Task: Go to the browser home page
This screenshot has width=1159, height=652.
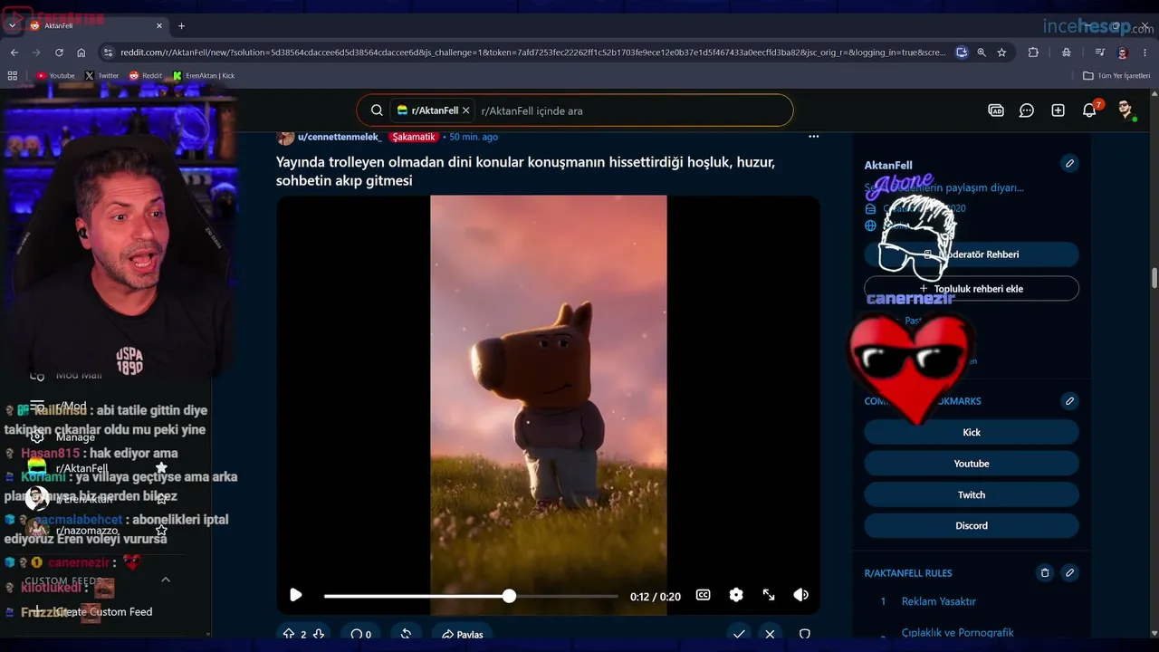Action: tap(81, 53)
